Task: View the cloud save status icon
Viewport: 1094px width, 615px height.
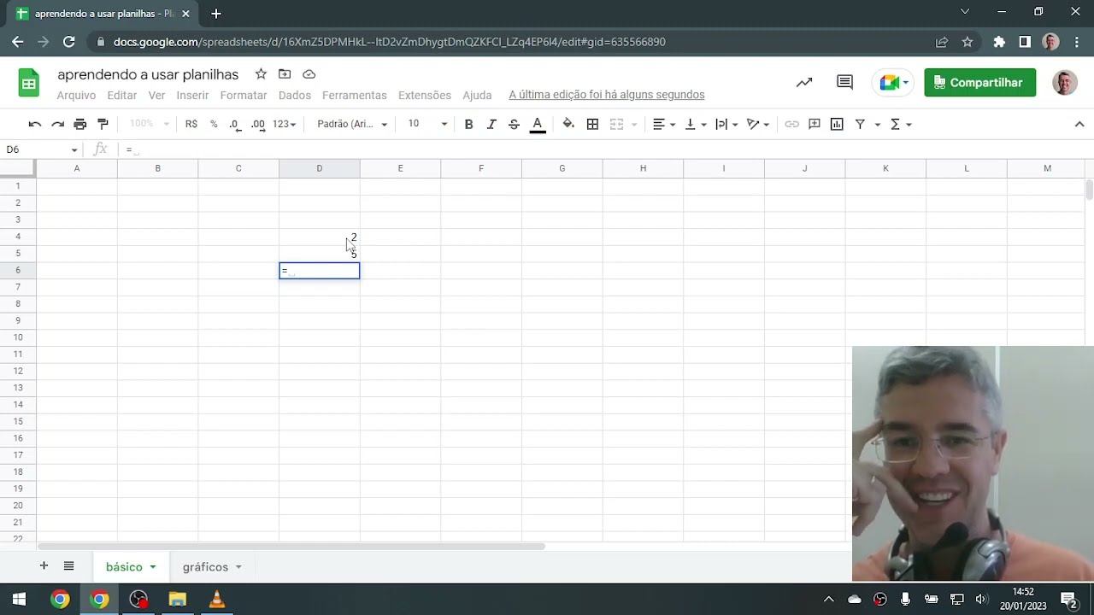Action: pos(309,74)
